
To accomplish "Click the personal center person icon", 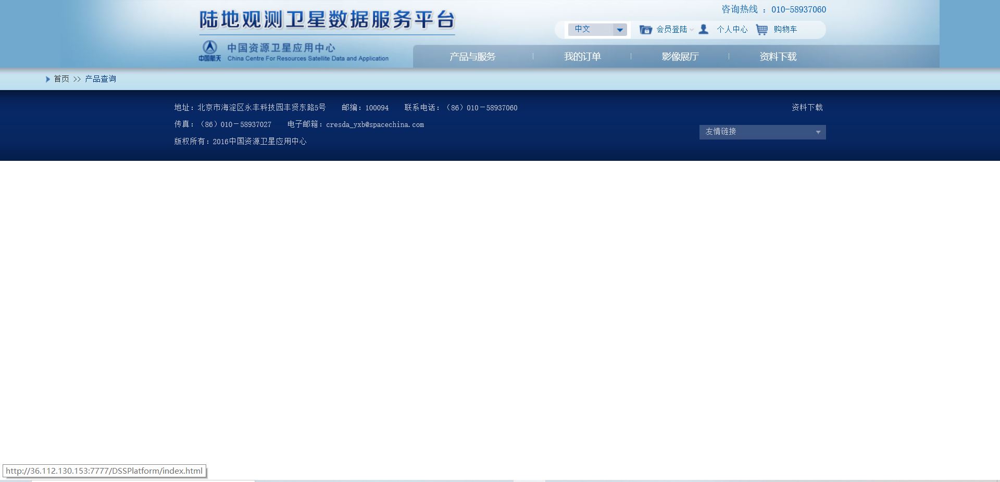I will (704, 29).
